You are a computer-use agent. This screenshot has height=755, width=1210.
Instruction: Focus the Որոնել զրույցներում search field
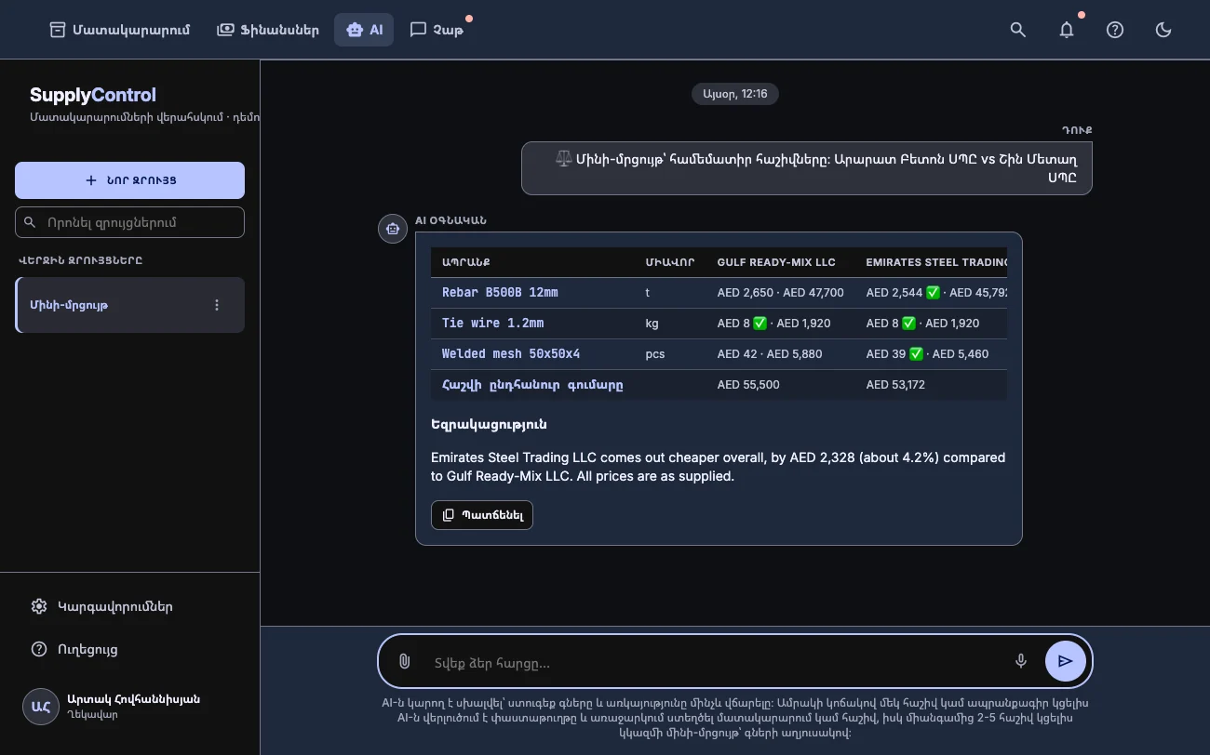pyautogui.click(x=129, y=222)
